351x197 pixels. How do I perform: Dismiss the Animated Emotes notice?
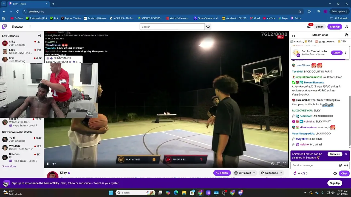tap(346, 154)
